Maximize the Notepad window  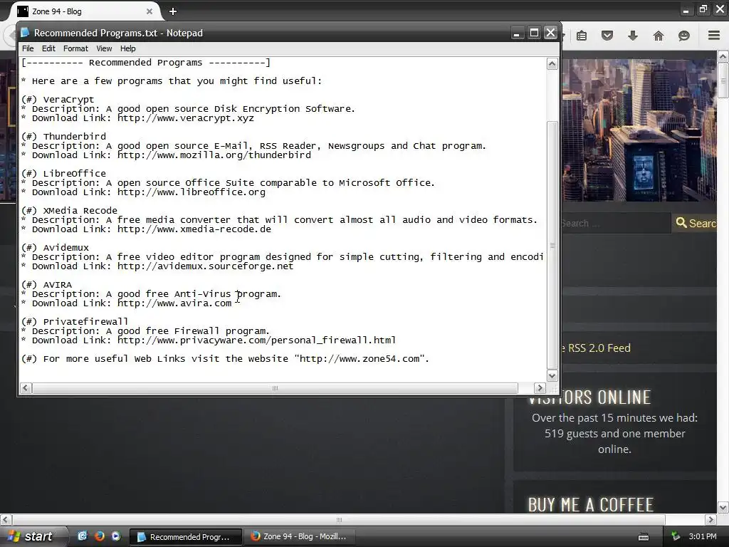pos(534,33)
